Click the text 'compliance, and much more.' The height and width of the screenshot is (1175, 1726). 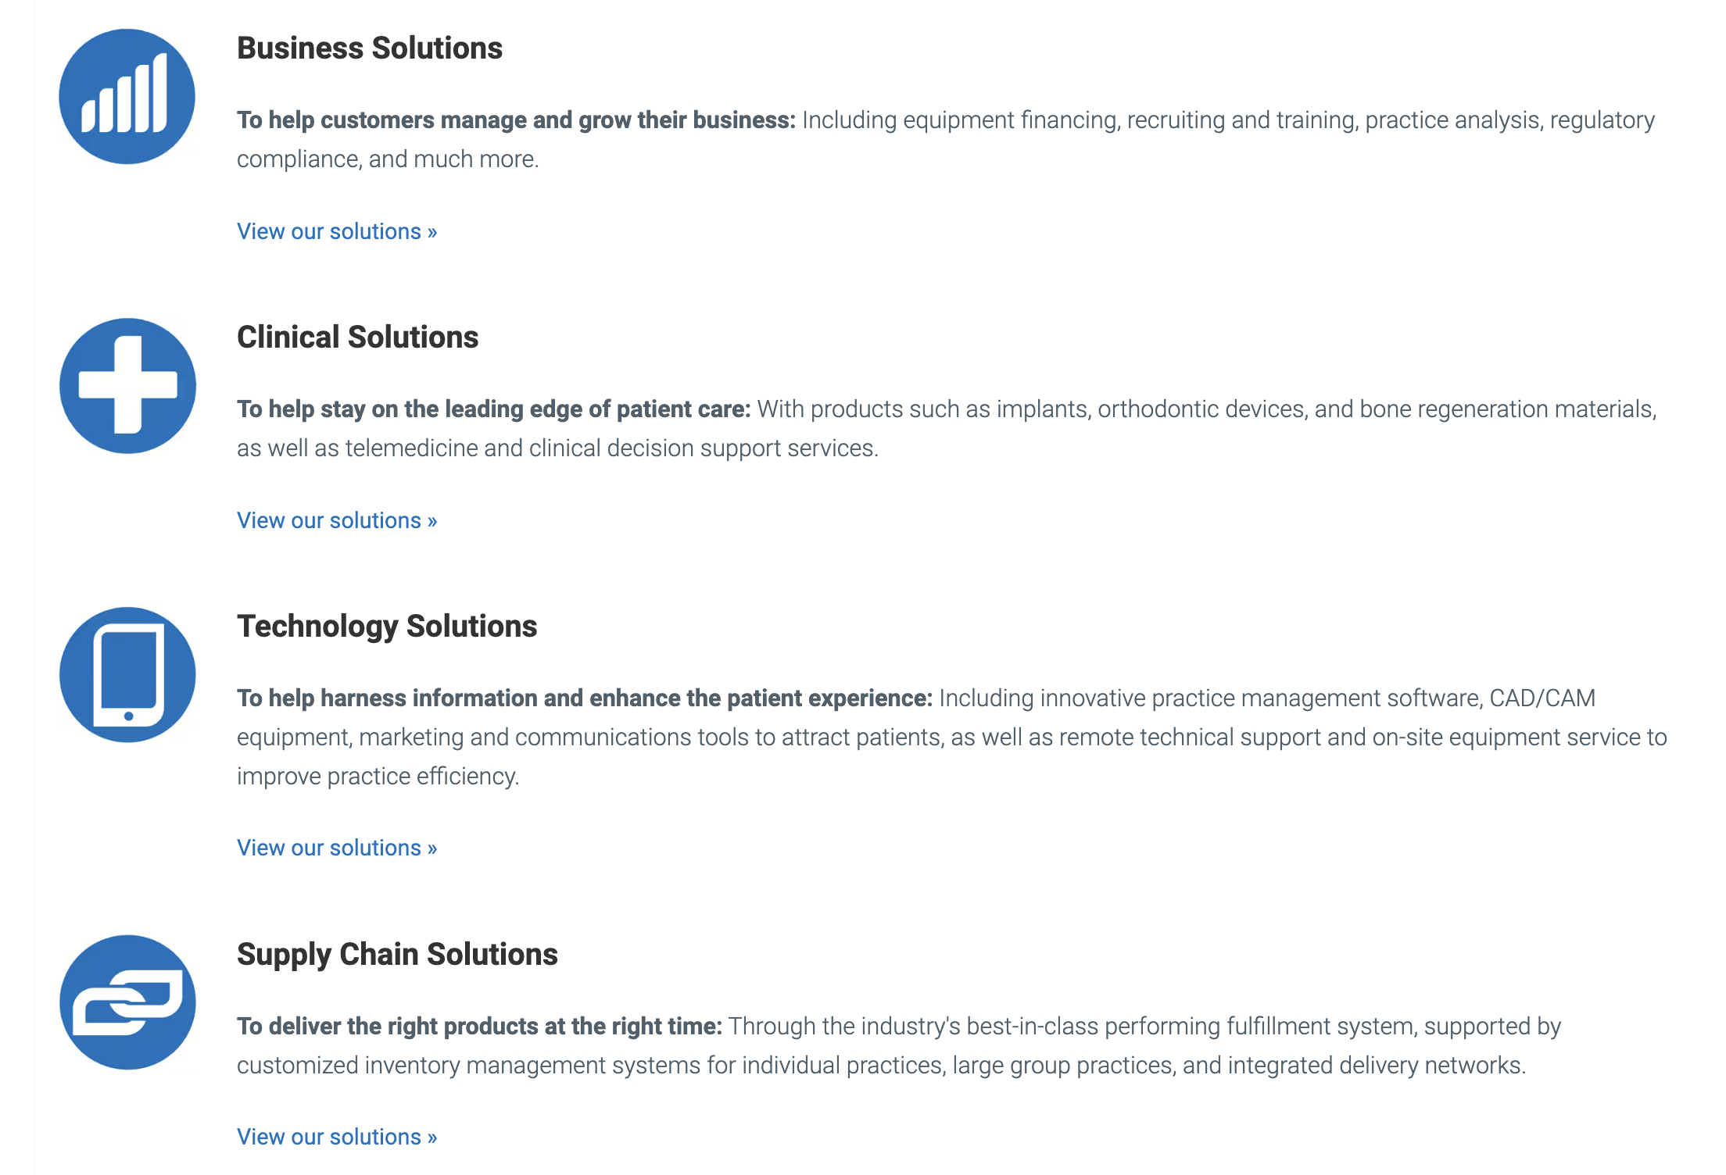(x=388, y=159)
